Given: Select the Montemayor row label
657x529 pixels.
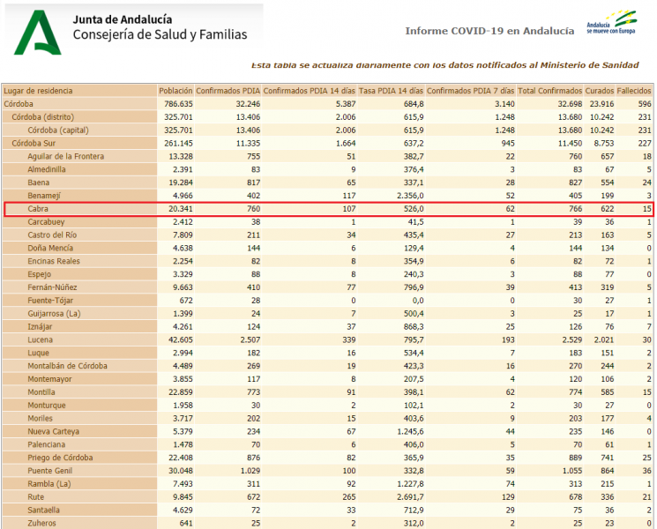Looking at the screenshot, I should tap(49, 379).
